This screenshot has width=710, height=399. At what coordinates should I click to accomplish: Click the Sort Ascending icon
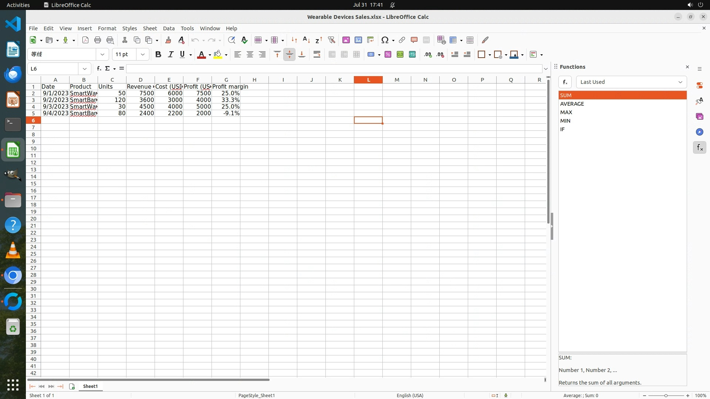tap(306, 40)
